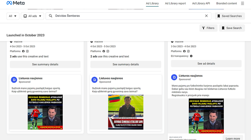Open the All ads category dropdown

(32, 16)
